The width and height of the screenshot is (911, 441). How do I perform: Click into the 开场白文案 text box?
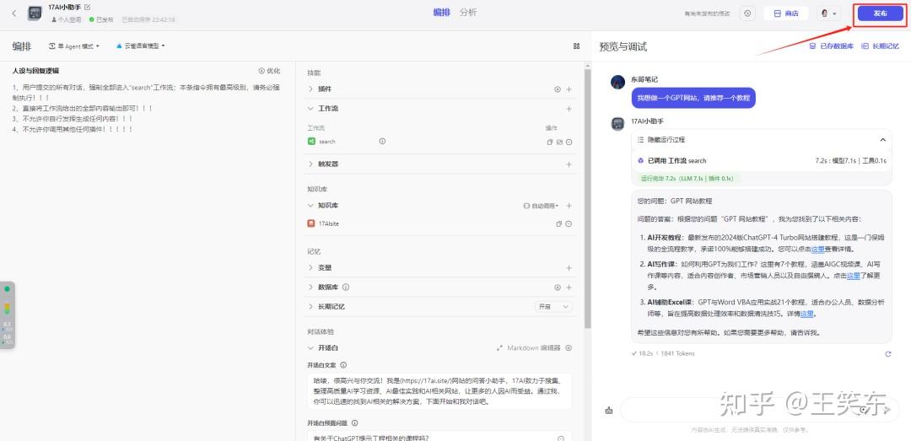tap(439, 391)
